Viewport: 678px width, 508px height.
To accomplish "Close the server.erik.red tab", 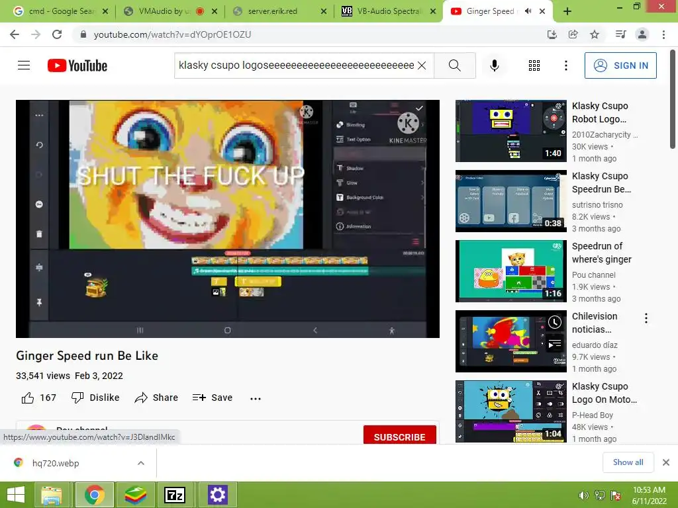I will tap(323, 12).
